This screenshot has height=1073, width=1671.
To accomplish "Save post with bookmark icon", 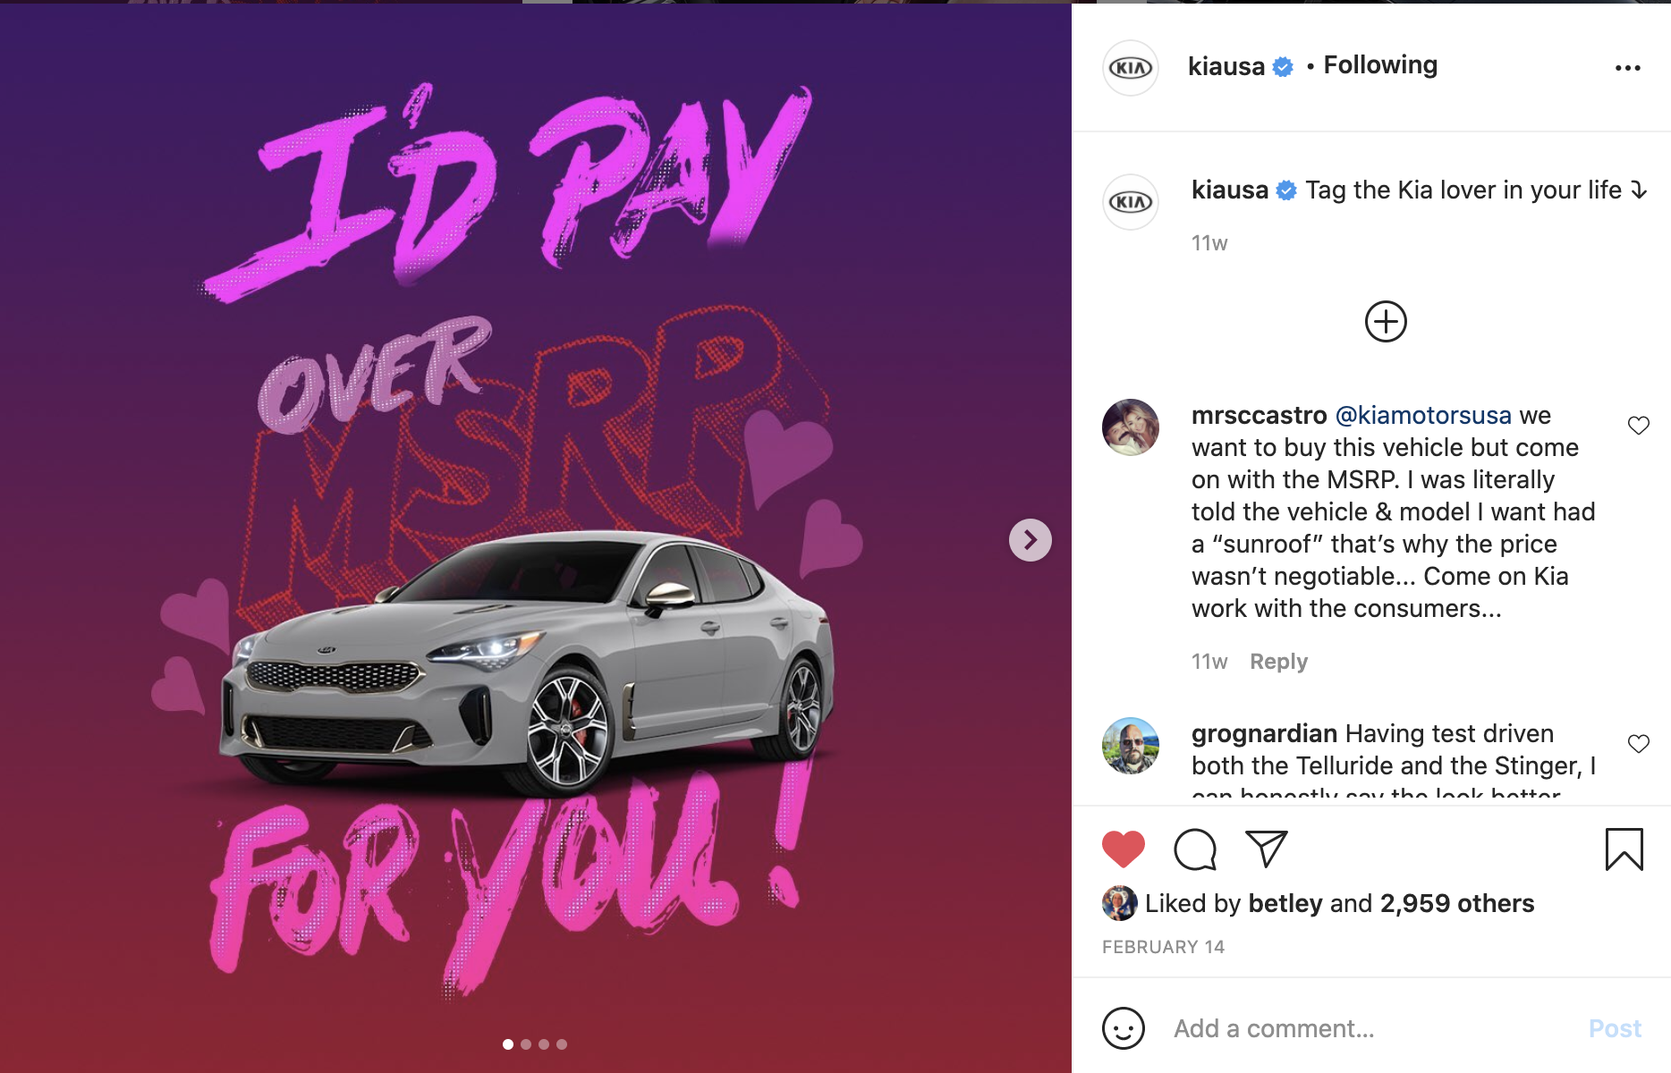I will tap(1624, 849).
